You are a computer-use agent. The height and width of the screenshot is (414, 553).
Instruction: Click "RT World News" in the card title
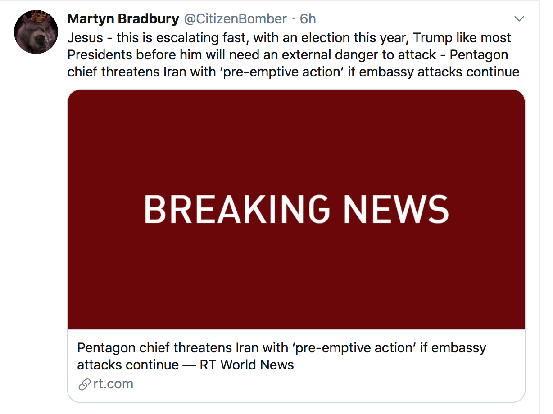(x=247, y=364)
